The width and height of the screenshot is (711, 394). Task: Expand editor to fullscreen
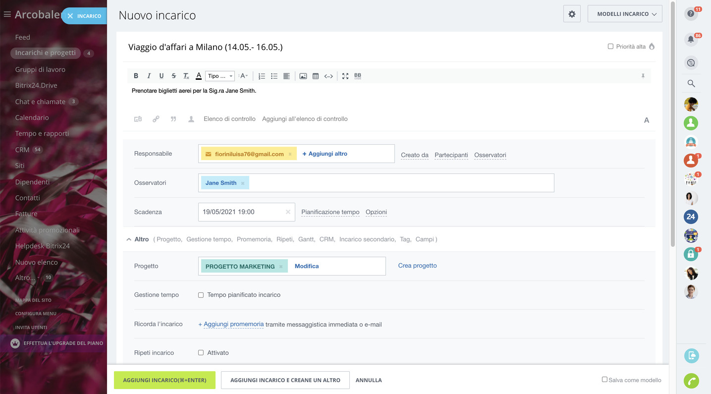point(345,76)
